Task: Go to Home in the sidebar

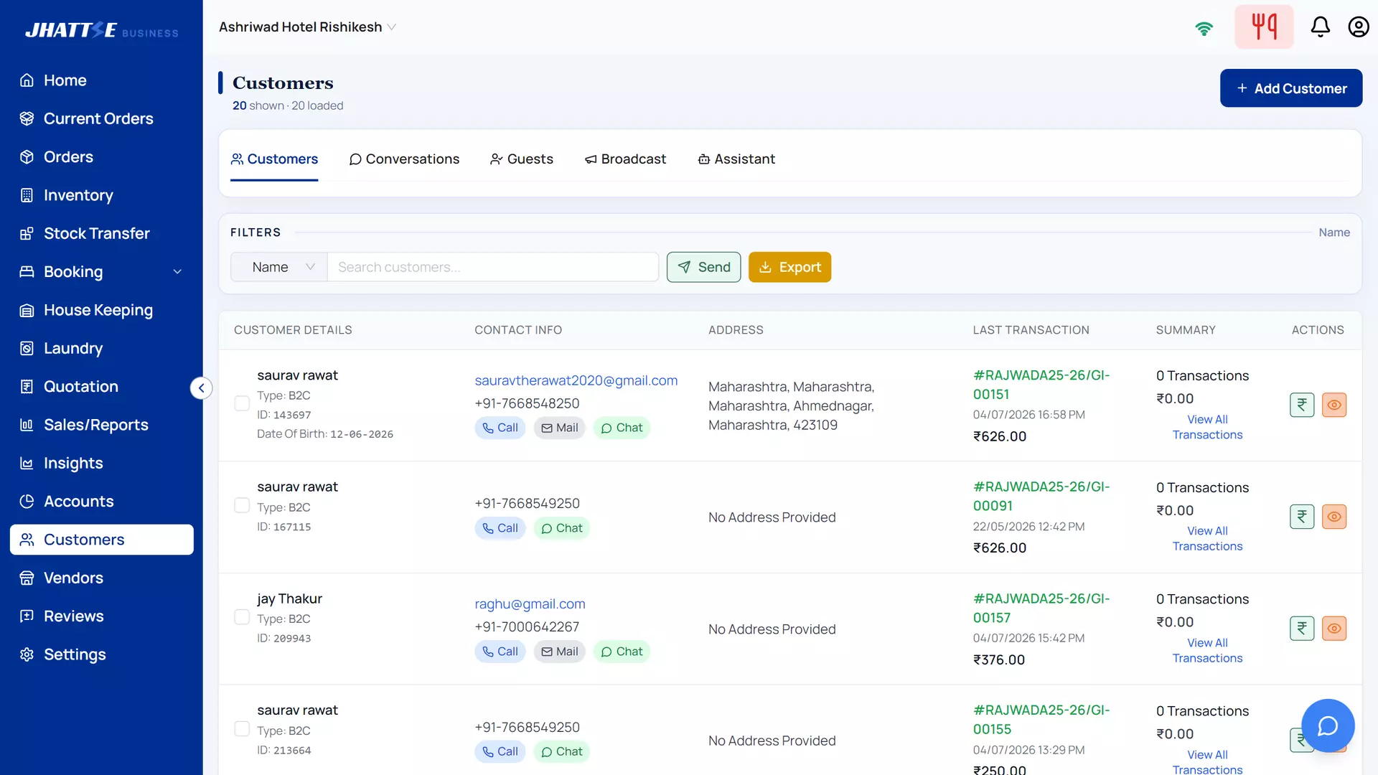Action: click(x=102, y=80)
